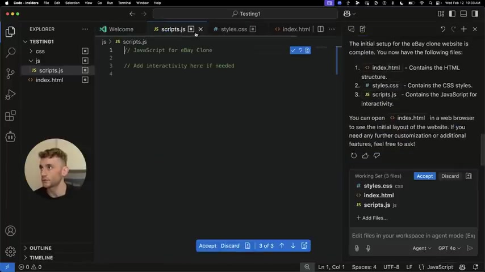
Task: Switch to the styles.css tab
Action: (x=234, y=29)
